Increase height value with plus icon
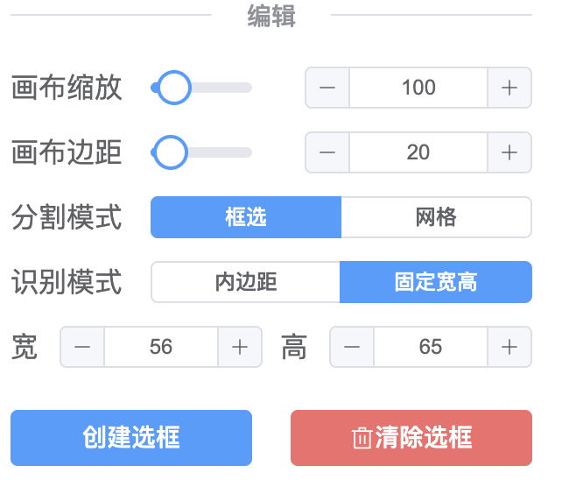The image size is (562, 480). click(x=509, y=347)
